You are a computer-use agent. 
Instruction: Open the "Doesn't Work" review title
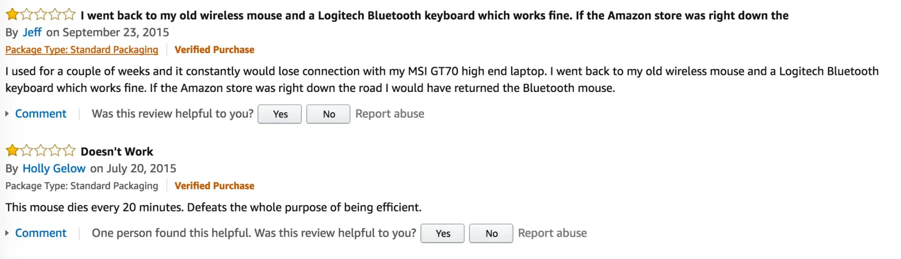[117, 151]
